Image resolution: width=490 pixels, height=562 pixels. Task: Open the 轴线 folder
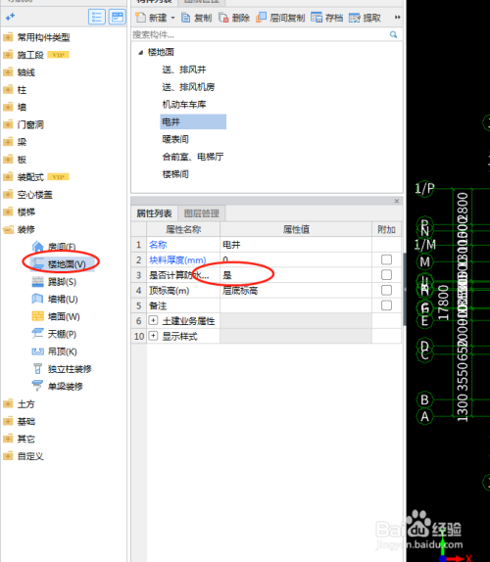[20, 72]
